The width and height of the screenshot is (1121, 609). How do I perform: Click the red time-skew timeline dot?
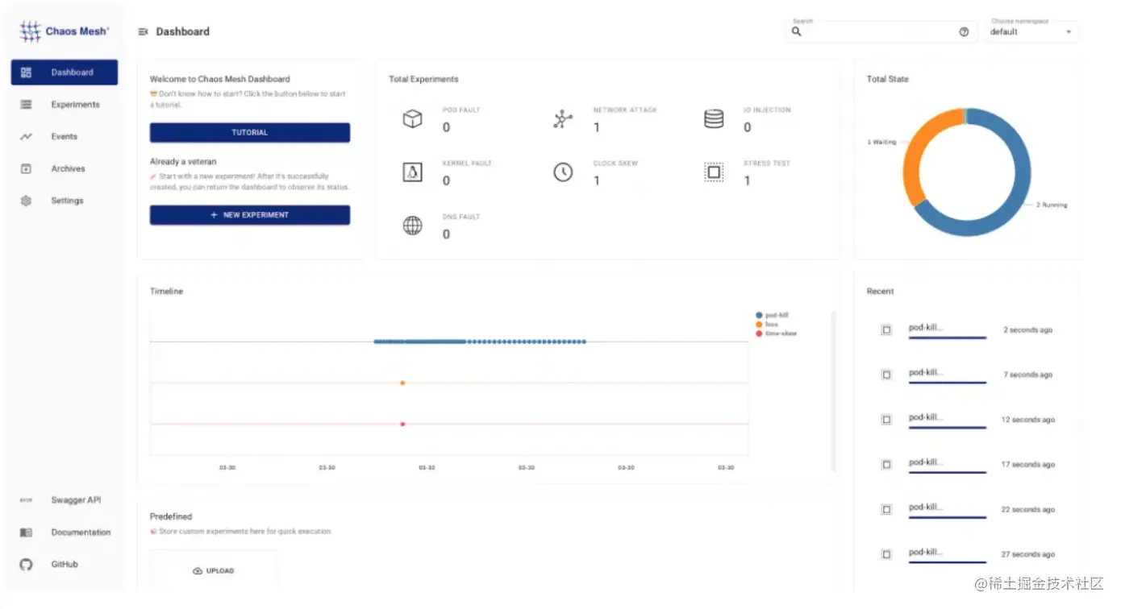(x=402, y=424)
